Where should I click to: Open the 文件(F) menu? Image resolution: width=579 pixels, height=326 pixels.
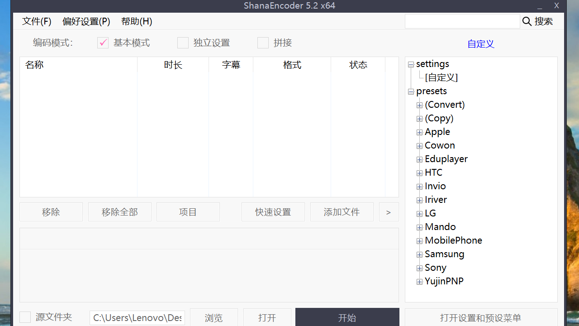coord(37,21)
